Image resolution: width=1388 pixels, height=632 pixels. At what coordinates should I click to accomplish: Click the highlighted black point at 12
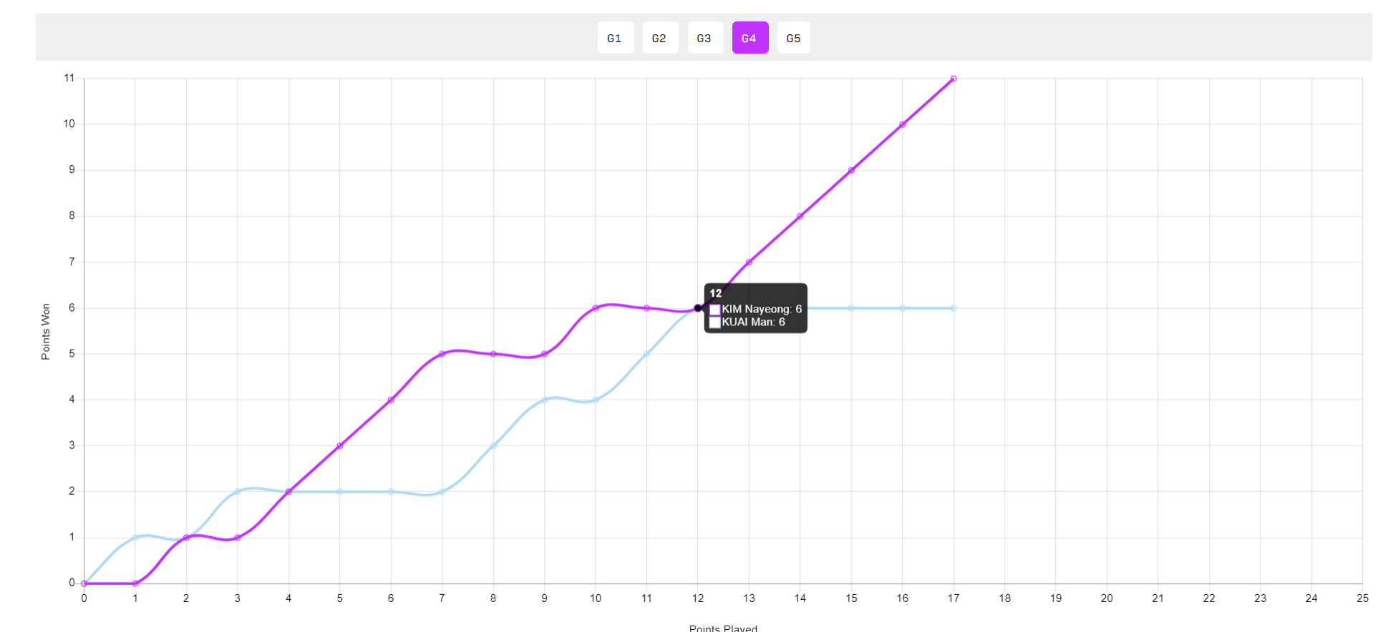coord(698,308)
